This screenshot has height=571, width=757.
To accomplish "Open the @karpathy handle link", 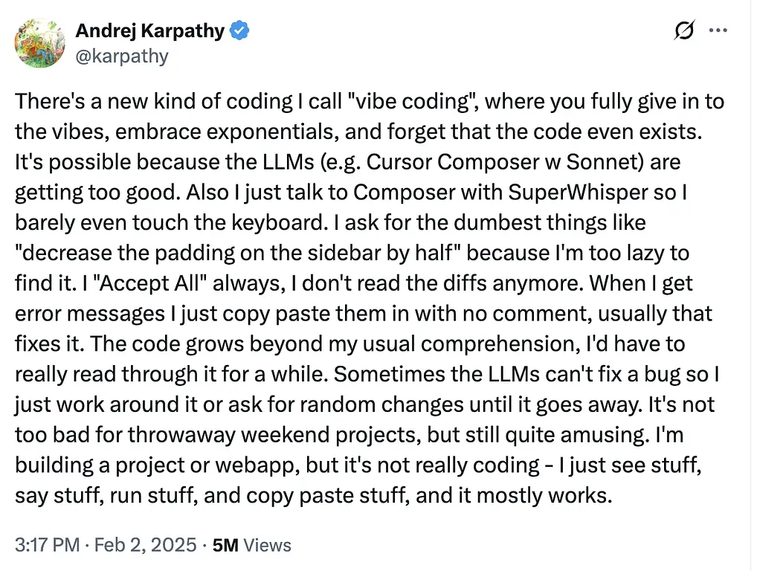I will coord(122,56).
